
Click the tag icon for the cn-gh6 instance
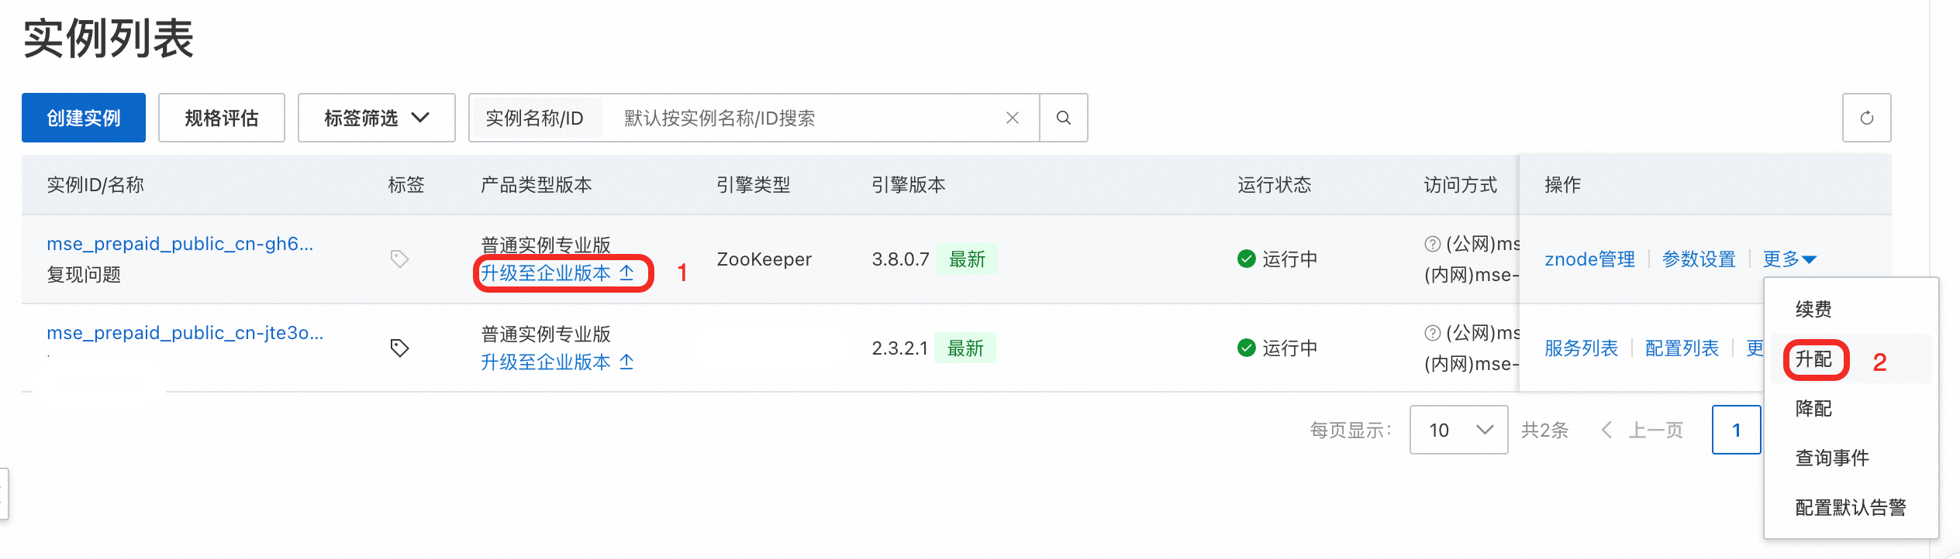point(399,259)
